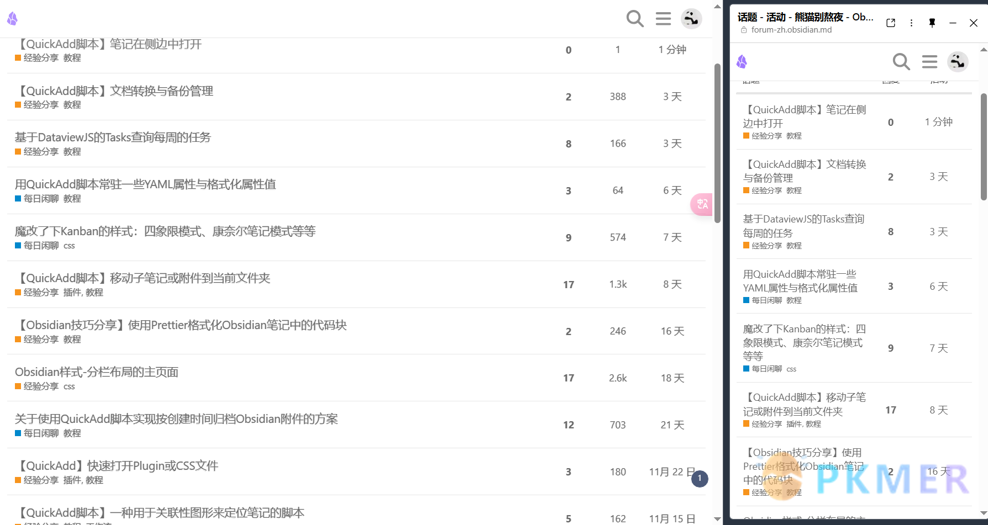Click 经验分享 category under 文档转换与备份管理, main page
The image size is (988, 525).
(x=37, y=105)
